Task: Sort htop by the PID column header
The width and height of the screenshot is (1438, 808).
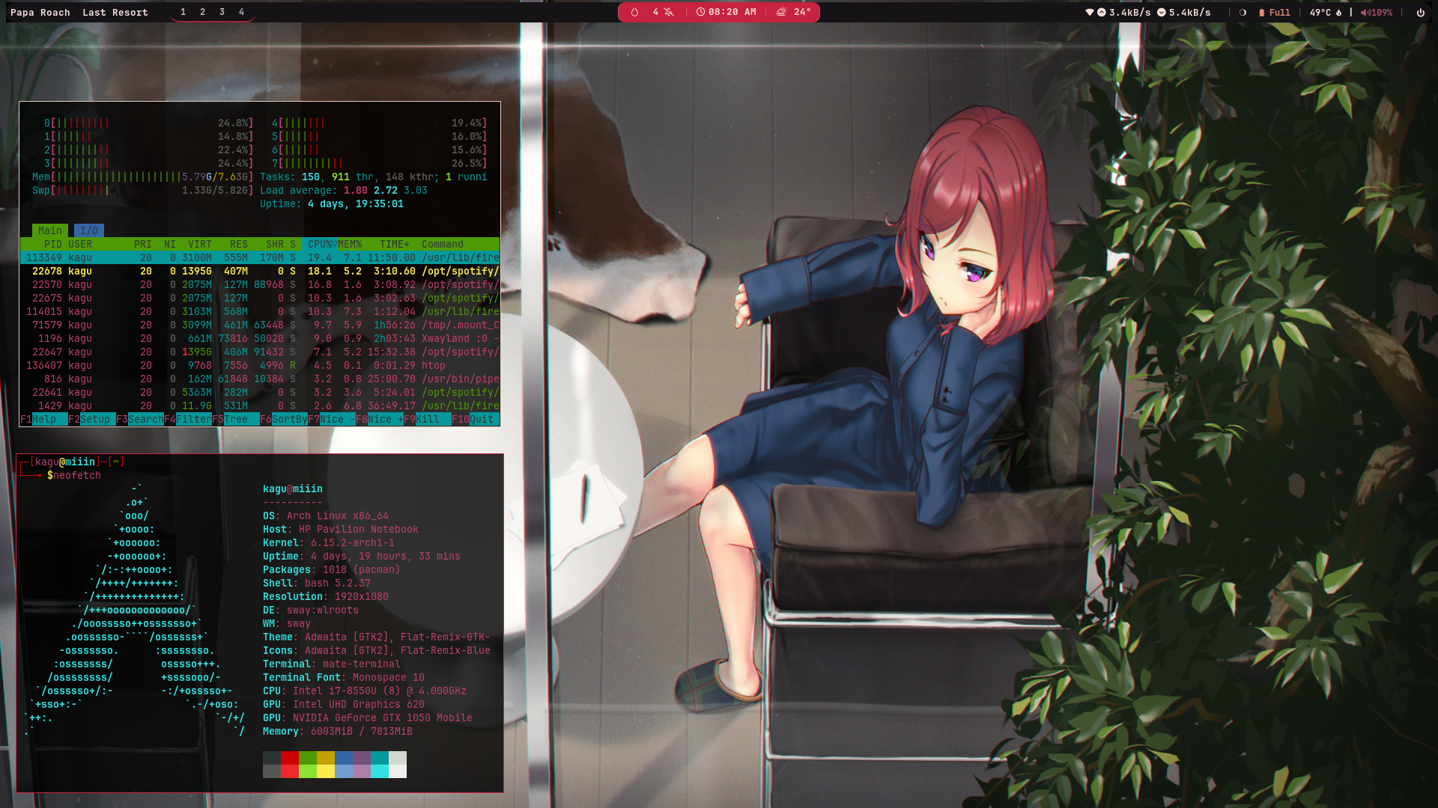Action: tap(52, 244)
